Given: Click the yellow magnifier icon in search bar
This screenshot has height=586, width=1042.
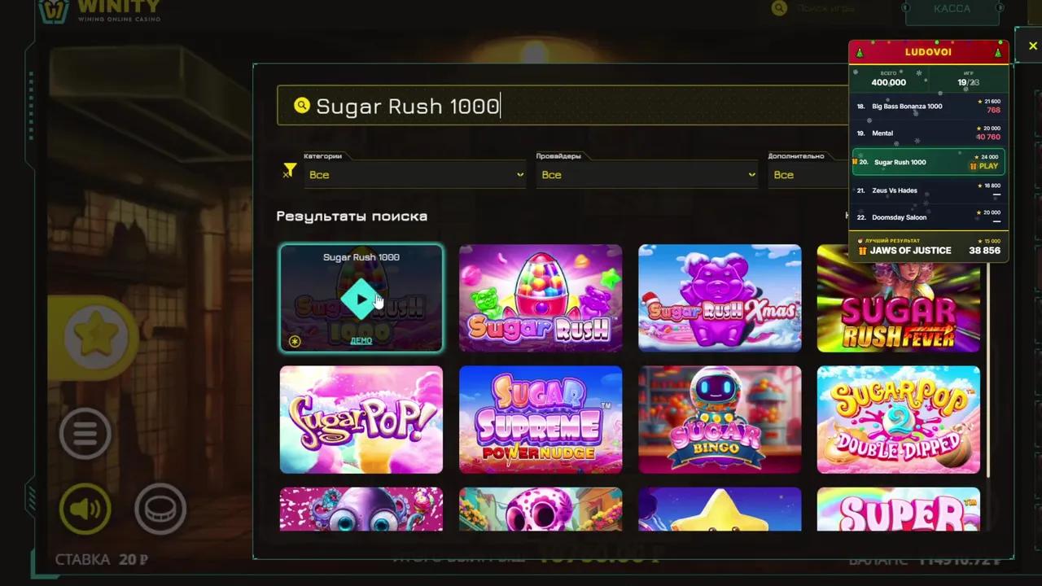Looking at the screenshot, I should pos(302,106).
